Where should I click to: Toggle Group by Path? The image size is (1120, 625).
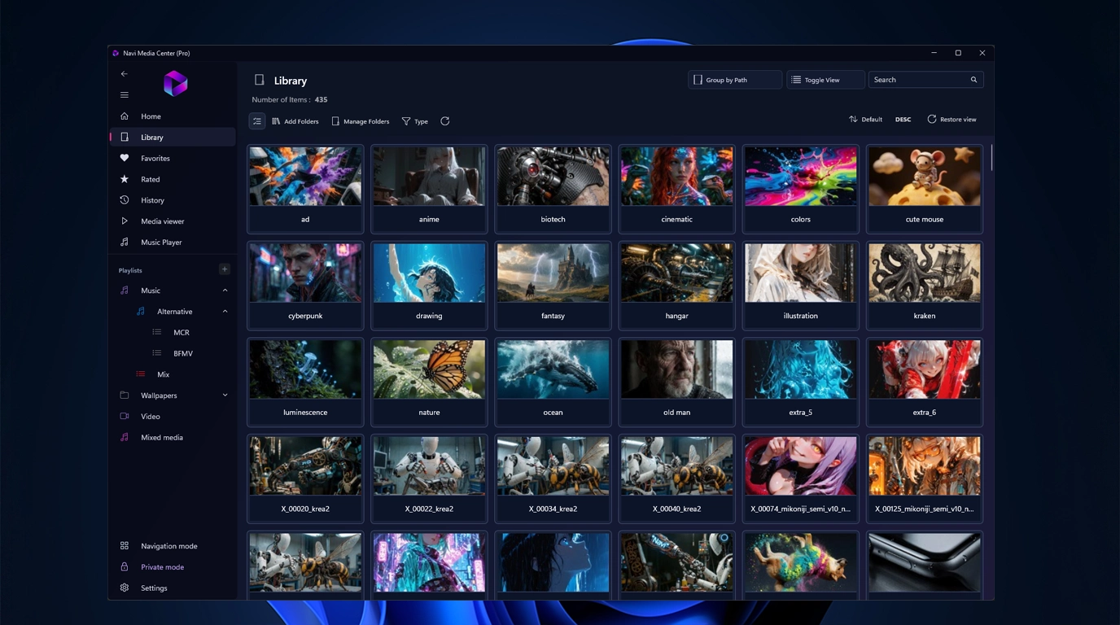[735, 80]
